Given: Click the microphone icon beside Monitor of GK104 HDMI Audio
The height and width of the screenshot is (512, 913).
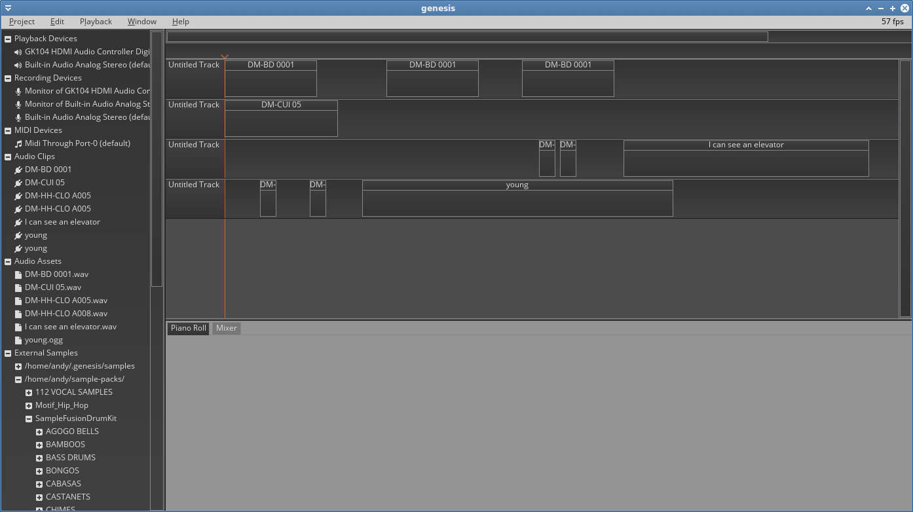Looking at the screenshot, I should (x=18, y=91).
